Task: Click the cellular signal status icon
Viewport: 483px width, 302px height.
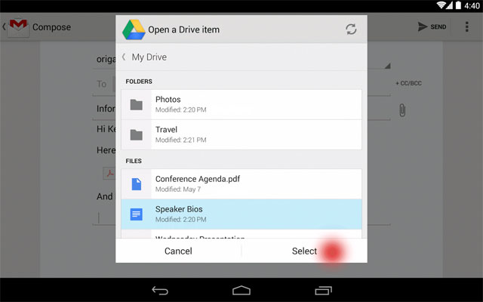Action: (x=450, y=5)
